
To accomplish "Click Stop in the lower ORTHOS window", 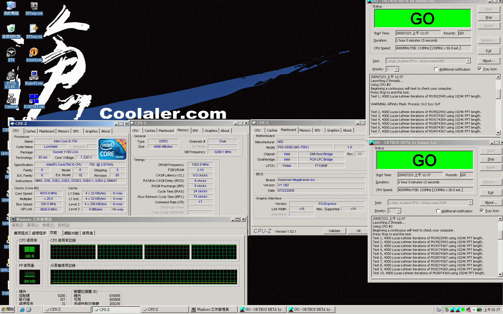I will [x=491, y=159].
